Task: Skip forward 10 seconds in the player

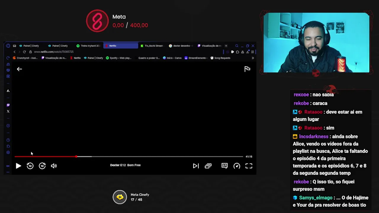Action: pyautogui.click(x=42, y=166)
